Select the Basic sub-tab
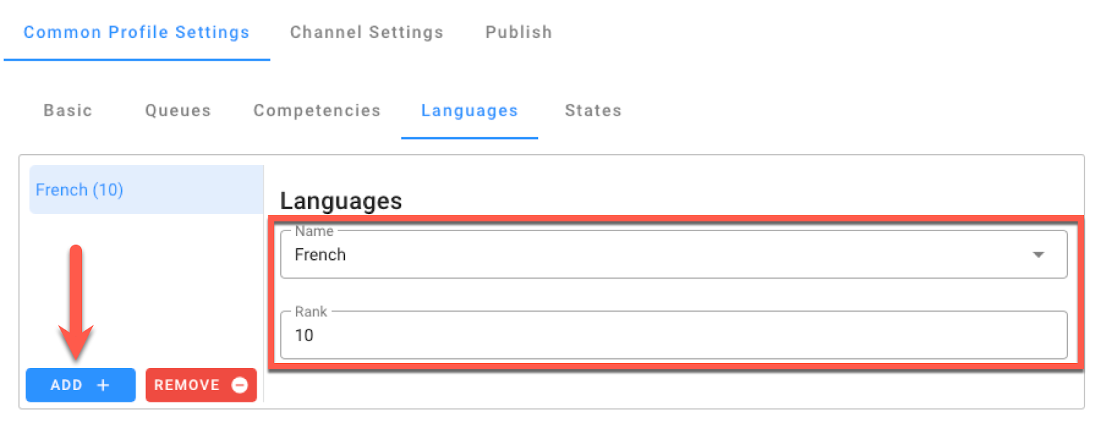The height and width of the screenshot is (423, 1101). coord(68,111)
